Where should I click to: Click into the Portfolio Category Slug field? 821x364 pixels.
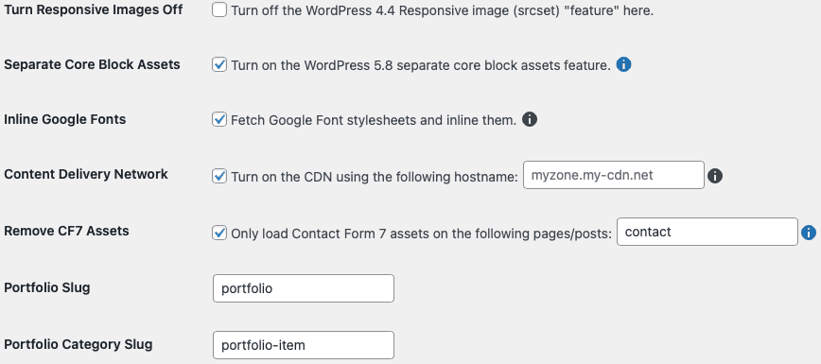point(304,345)
